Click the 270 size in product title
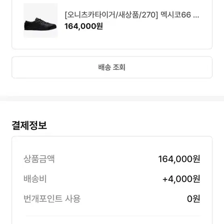 pos(149,15)
